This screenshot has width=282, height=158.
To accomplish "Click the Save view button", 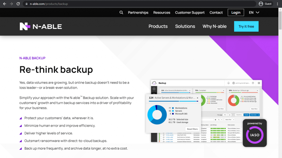I will point(254,115).
